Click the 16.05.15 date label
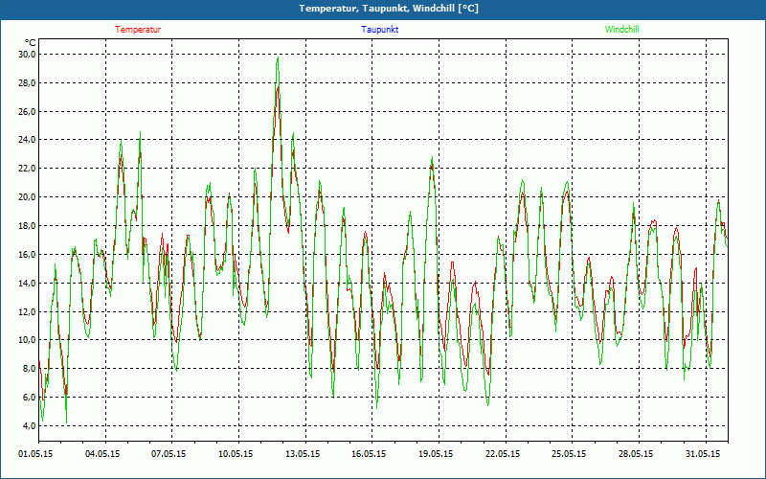This screenshot has height=479, width=766. pos(370,454)
